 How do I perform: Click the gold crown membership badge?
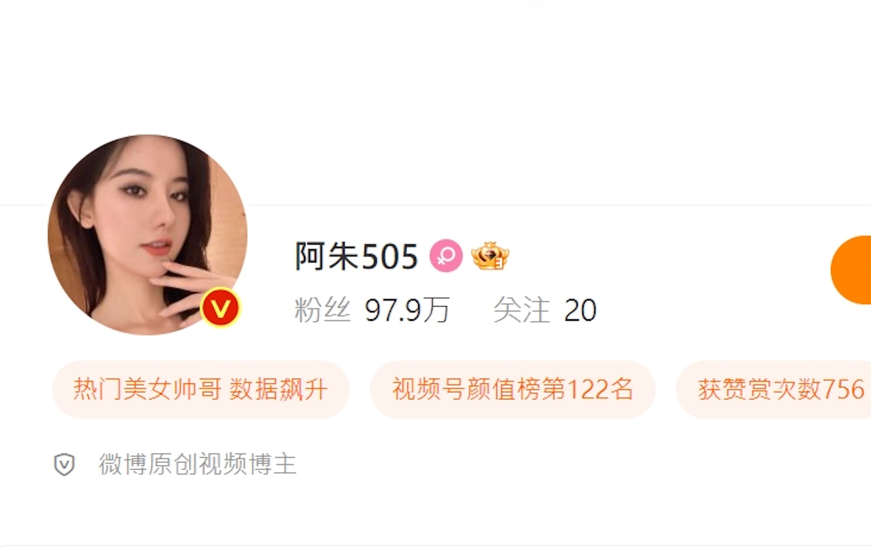(x=490, y=256)
